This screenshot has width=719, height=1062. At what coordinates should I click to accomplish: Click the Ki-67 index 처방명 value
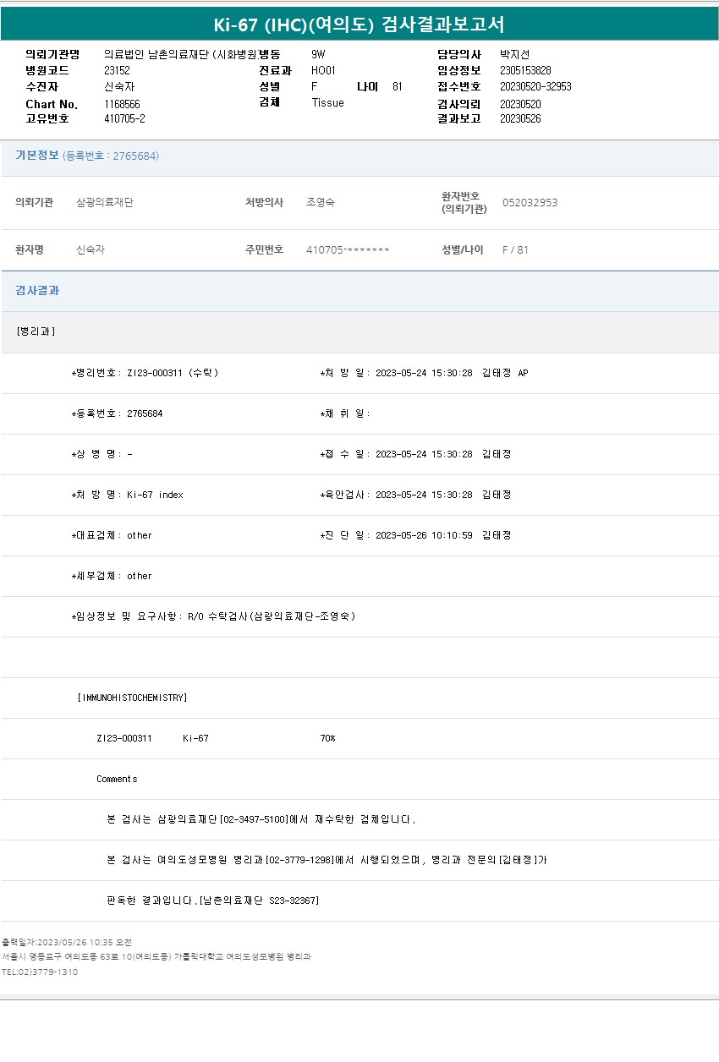click(x=155, y=495)
